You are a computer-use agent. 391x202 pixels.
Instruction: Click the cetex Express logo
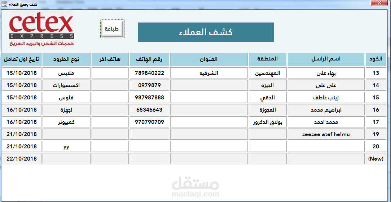click(x=41, y=30)
